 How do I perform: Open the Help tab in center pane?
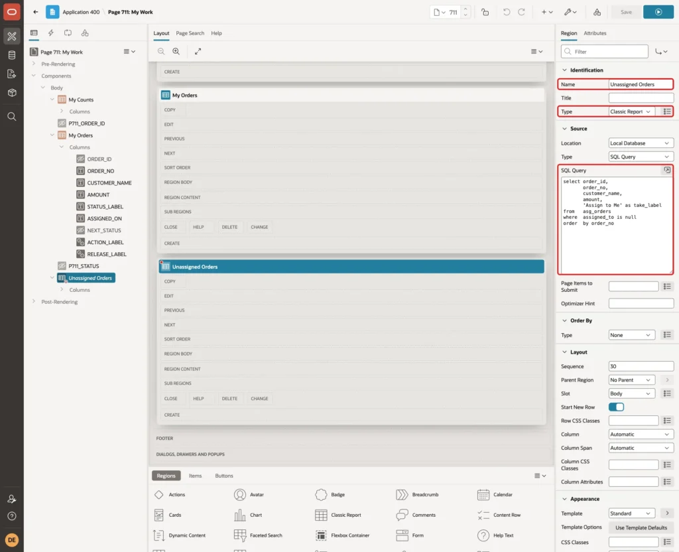(x=216, y=33)
